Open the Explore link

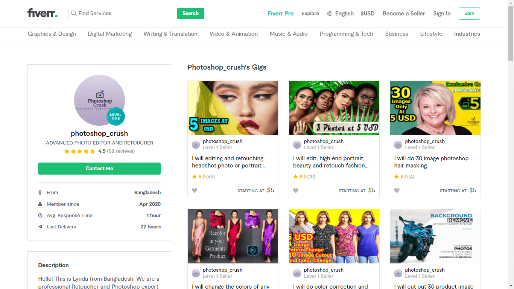[310, 14]
